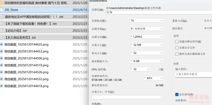
Task: Enable 操作完成后删除源文件 checkbox
Action: 177,54
